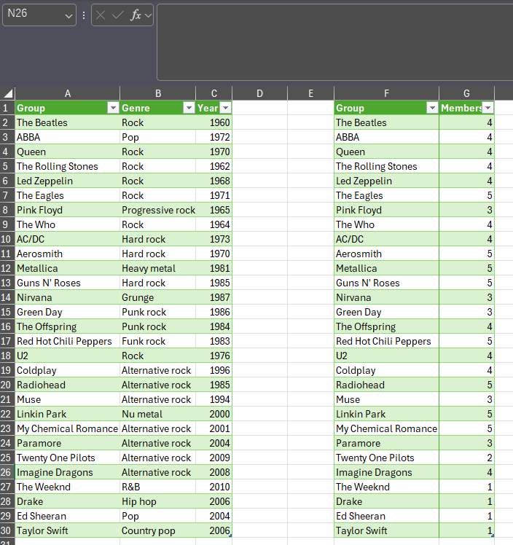
Task: Select column A header
Action: pyautogui.click(x=68, y=93)
